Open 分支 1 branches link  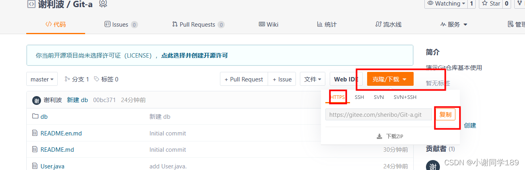pos(77,79)
